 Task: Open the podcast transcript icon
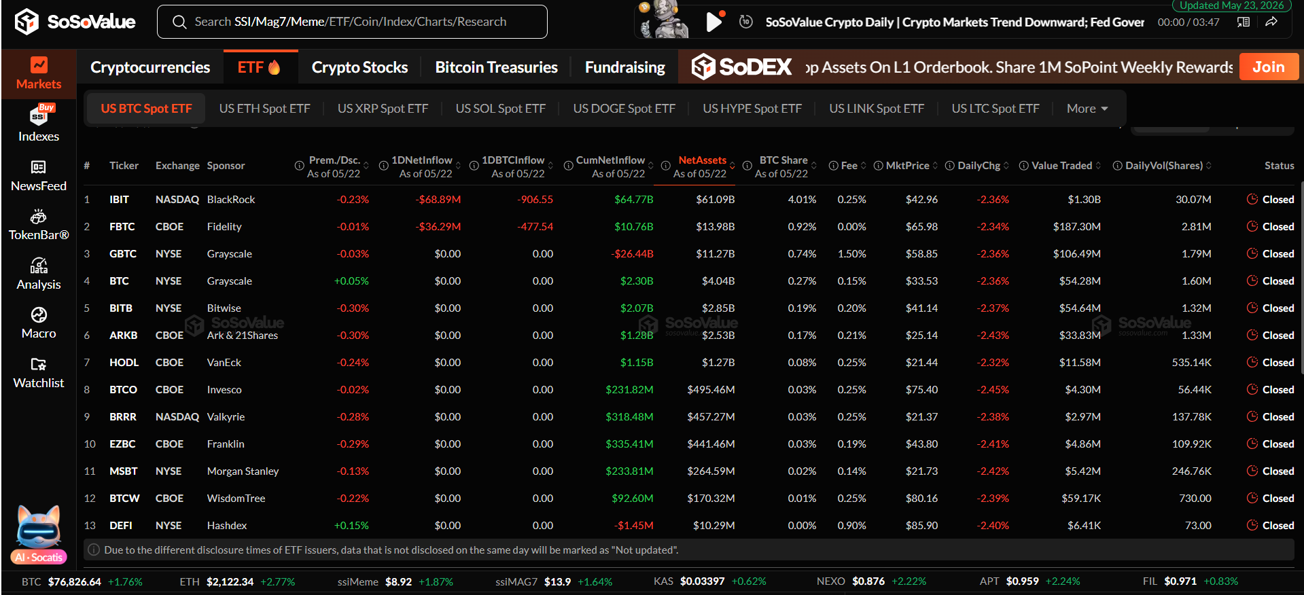point(1244,22)
